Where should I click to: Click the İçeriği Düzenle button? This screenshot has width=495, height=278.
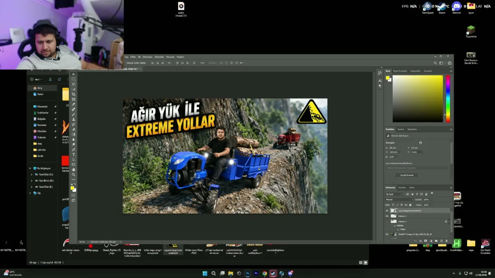(x=406, y=175)
